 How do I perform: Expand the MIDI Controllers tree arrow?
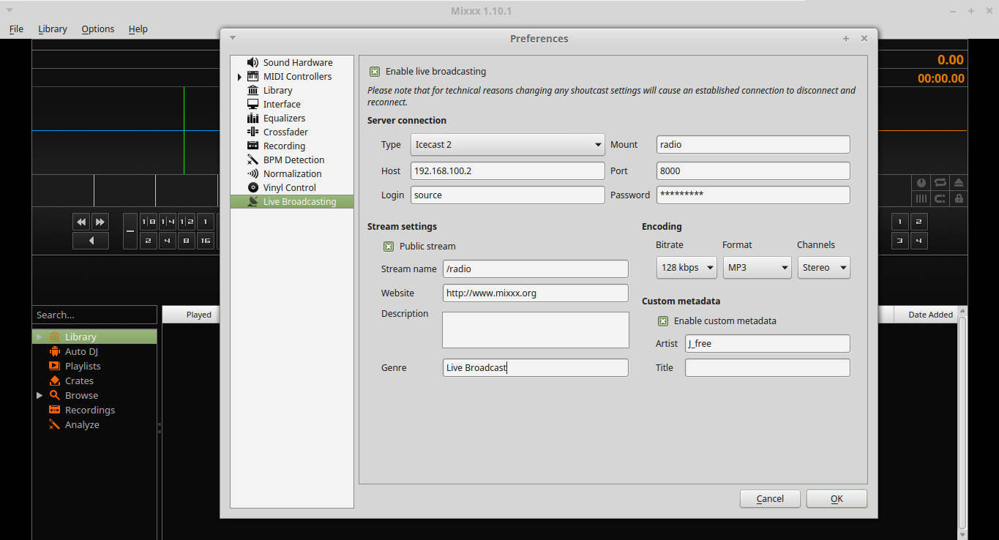pos(239,77)
